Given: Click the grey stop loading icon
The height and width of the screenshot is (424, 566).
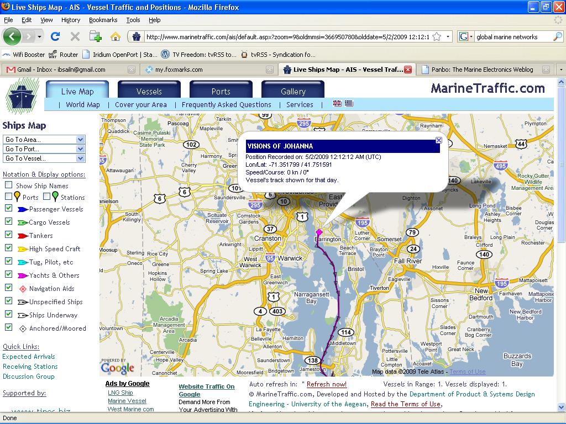Looking at the screenshot, I should point(75,36).
